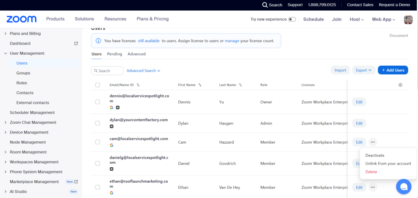Open External contacts in the sidebar

tap(33, 102)
